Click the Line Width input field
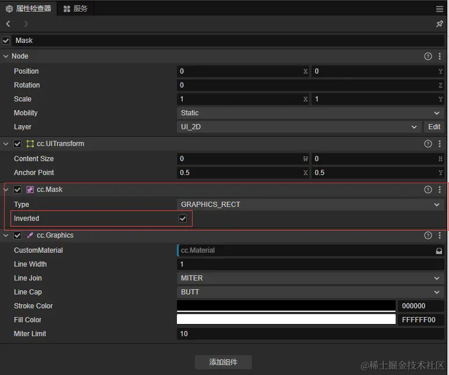Viewport: 449px width, 375px height. click(310, 264)
